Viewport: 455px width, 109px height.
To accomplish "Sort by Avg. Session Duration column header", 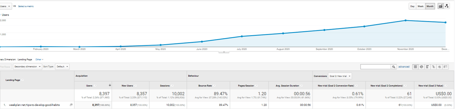I will [x=287, y=86].
